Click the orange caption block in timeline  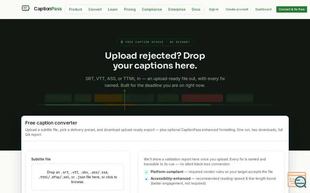108,98
